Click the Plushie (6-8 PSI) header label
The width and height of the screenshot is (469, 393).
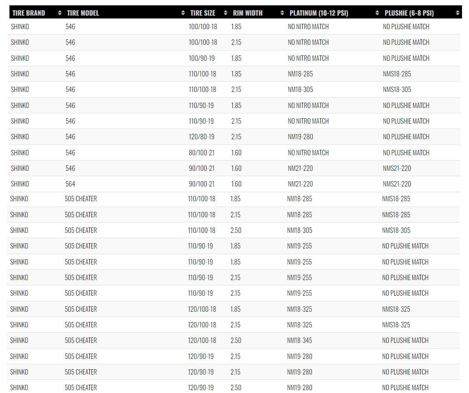409,13
